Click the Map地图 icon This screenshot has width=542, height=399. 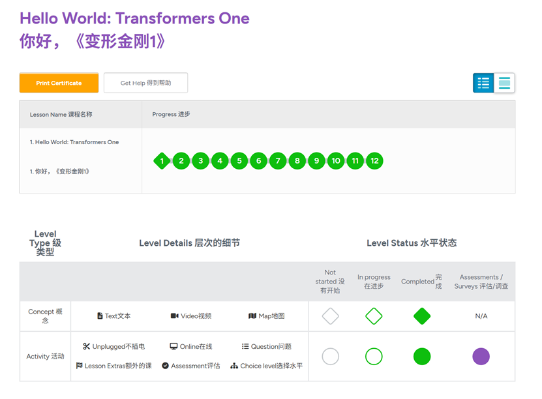252,316
